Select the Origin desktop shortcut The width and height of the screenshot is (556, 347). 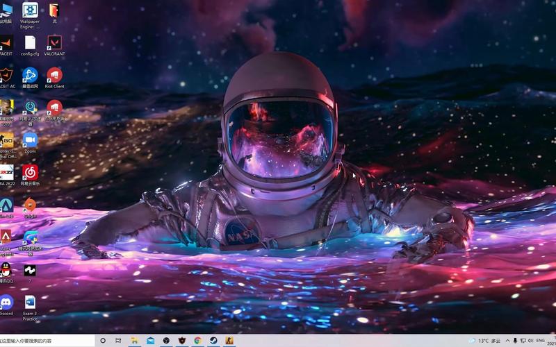(30, 208)
